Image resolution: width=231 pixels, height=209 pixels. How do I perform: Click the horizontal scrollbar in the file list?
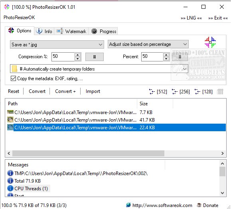click(88, 153)
